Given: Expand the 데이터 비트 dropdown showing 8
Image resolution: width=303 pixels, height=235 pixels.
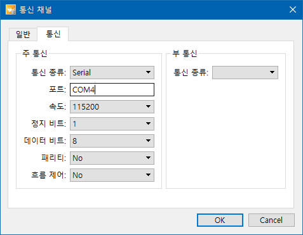Looking at the screenshot, I should point(112,141).
